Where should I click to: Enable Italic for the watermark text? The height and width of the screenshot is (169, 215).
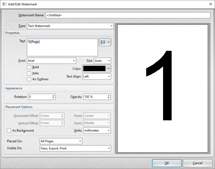click(29, 73)
